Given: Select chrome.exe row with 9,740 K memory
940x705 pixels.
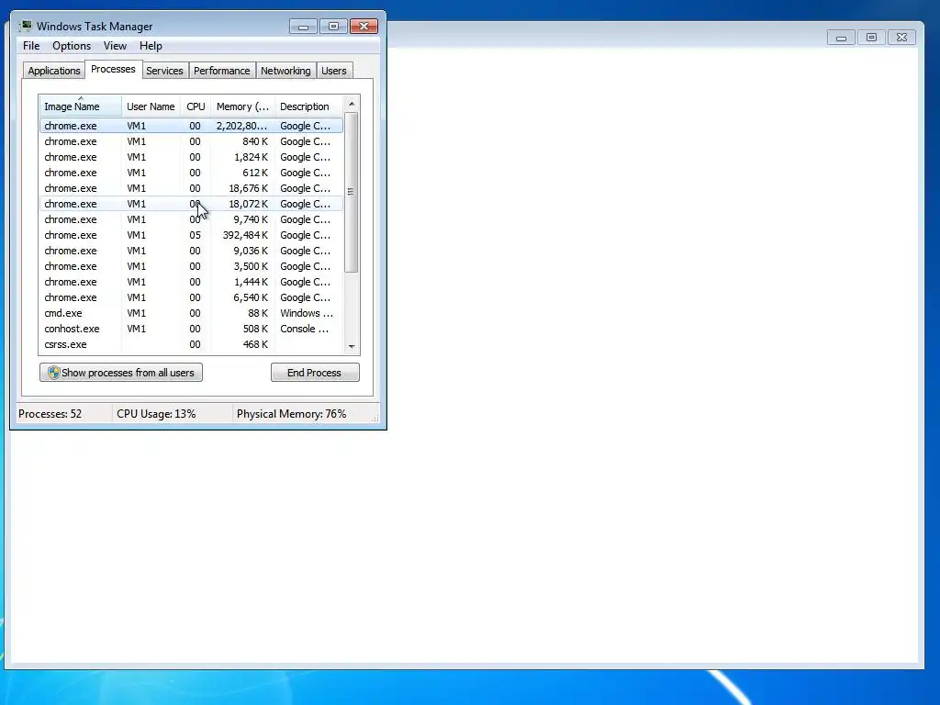Looking at the screenshot, I should click(191, 219).
